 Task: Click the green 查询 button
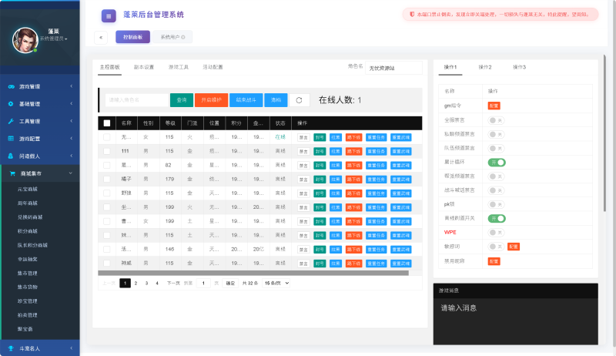[x=182, y=100]
